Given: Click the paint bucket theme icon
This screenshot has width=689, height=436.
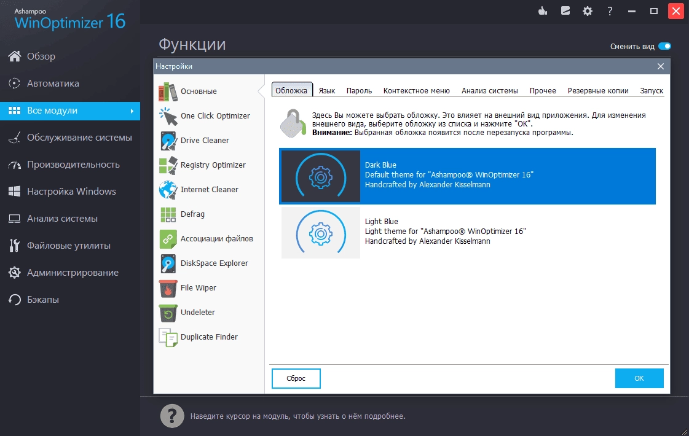Looking at the screenshot, I should click(x=293, y=123).
